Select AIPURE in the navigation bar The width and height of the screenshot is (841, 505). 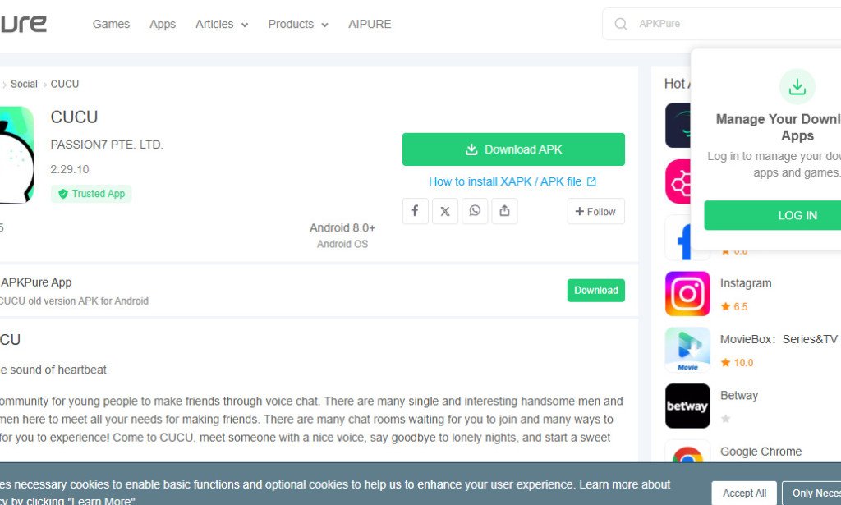pyautogui.click(x=370, y=24)
